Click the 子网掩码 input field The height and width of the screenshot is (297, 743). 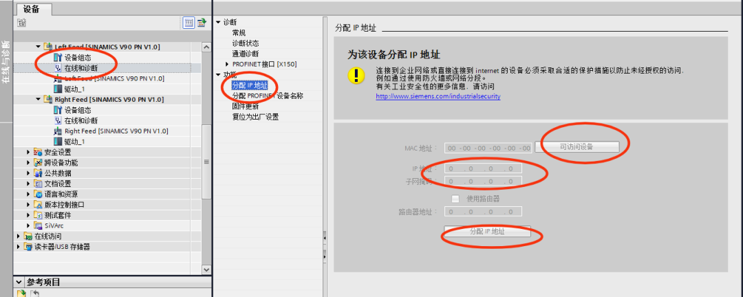tap(483, 181)
